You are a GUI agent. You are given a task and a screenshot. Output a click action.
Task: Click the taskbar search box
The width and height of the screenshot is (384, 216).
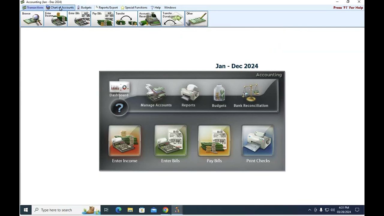[x=66, y=210]
